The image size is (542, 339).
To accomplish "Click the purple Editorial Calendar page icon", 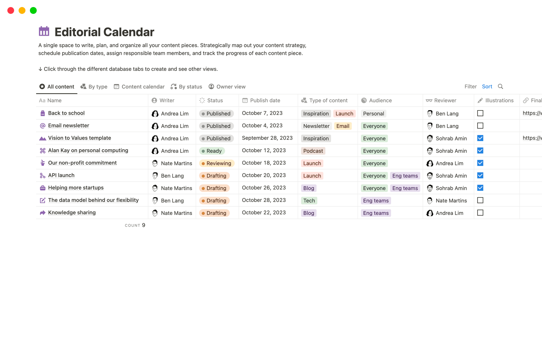I will coord(44,31).
